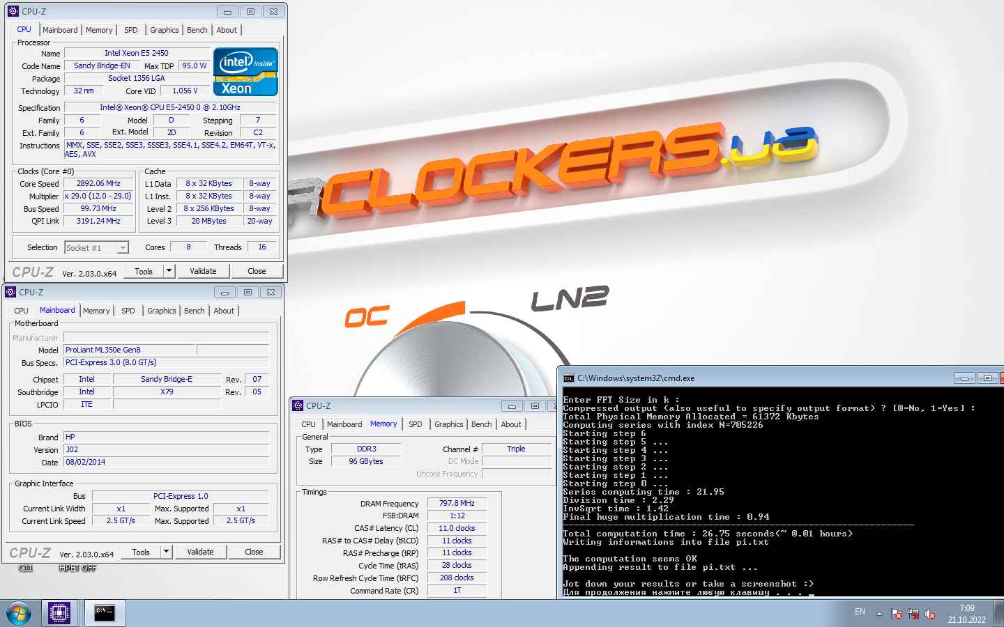Click the Multiplier value x 29.0 (12.0 - 29.0)

pyautogui.click(x=98, y=196)
